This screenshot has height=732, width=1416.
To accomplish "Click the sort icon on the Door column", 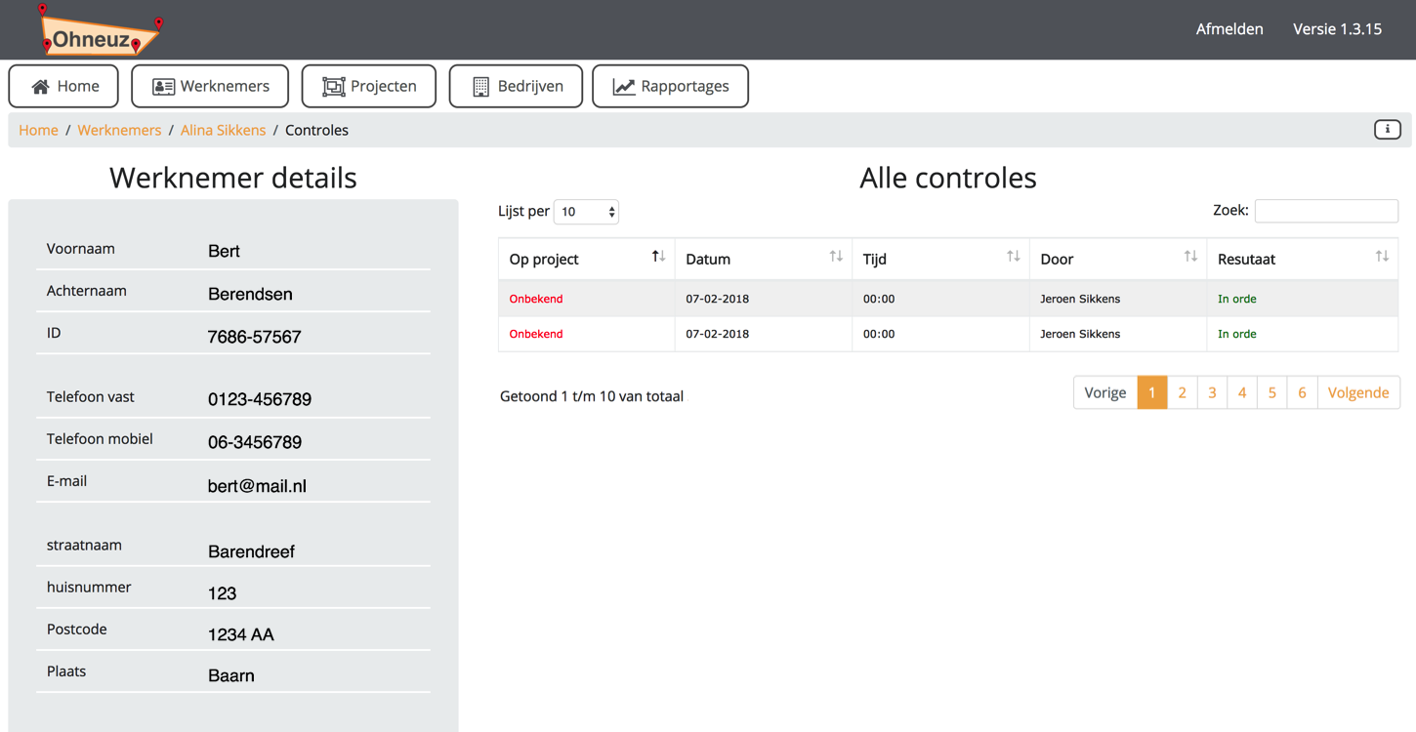I will (x=1191, y=256).
